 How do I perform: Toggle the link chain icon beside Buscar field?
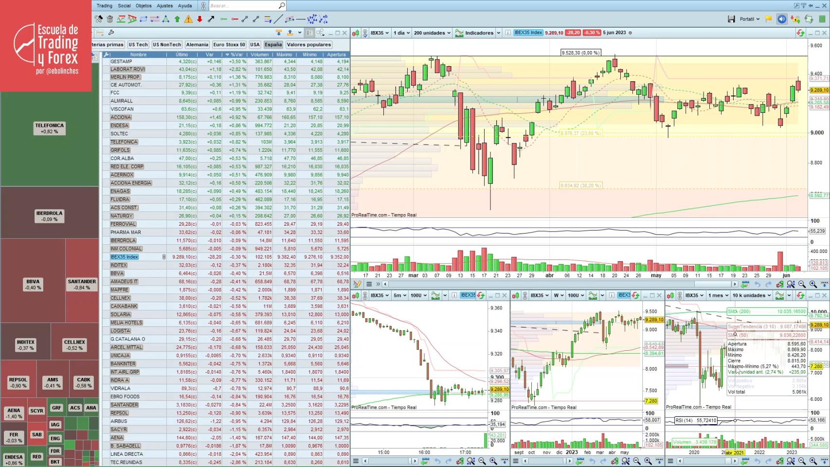pyautogui.click(x=203, y=5)
